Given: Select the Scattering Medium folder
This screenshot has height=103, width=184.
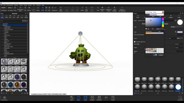Looking at the screenshot, I should tap(9, 54).
